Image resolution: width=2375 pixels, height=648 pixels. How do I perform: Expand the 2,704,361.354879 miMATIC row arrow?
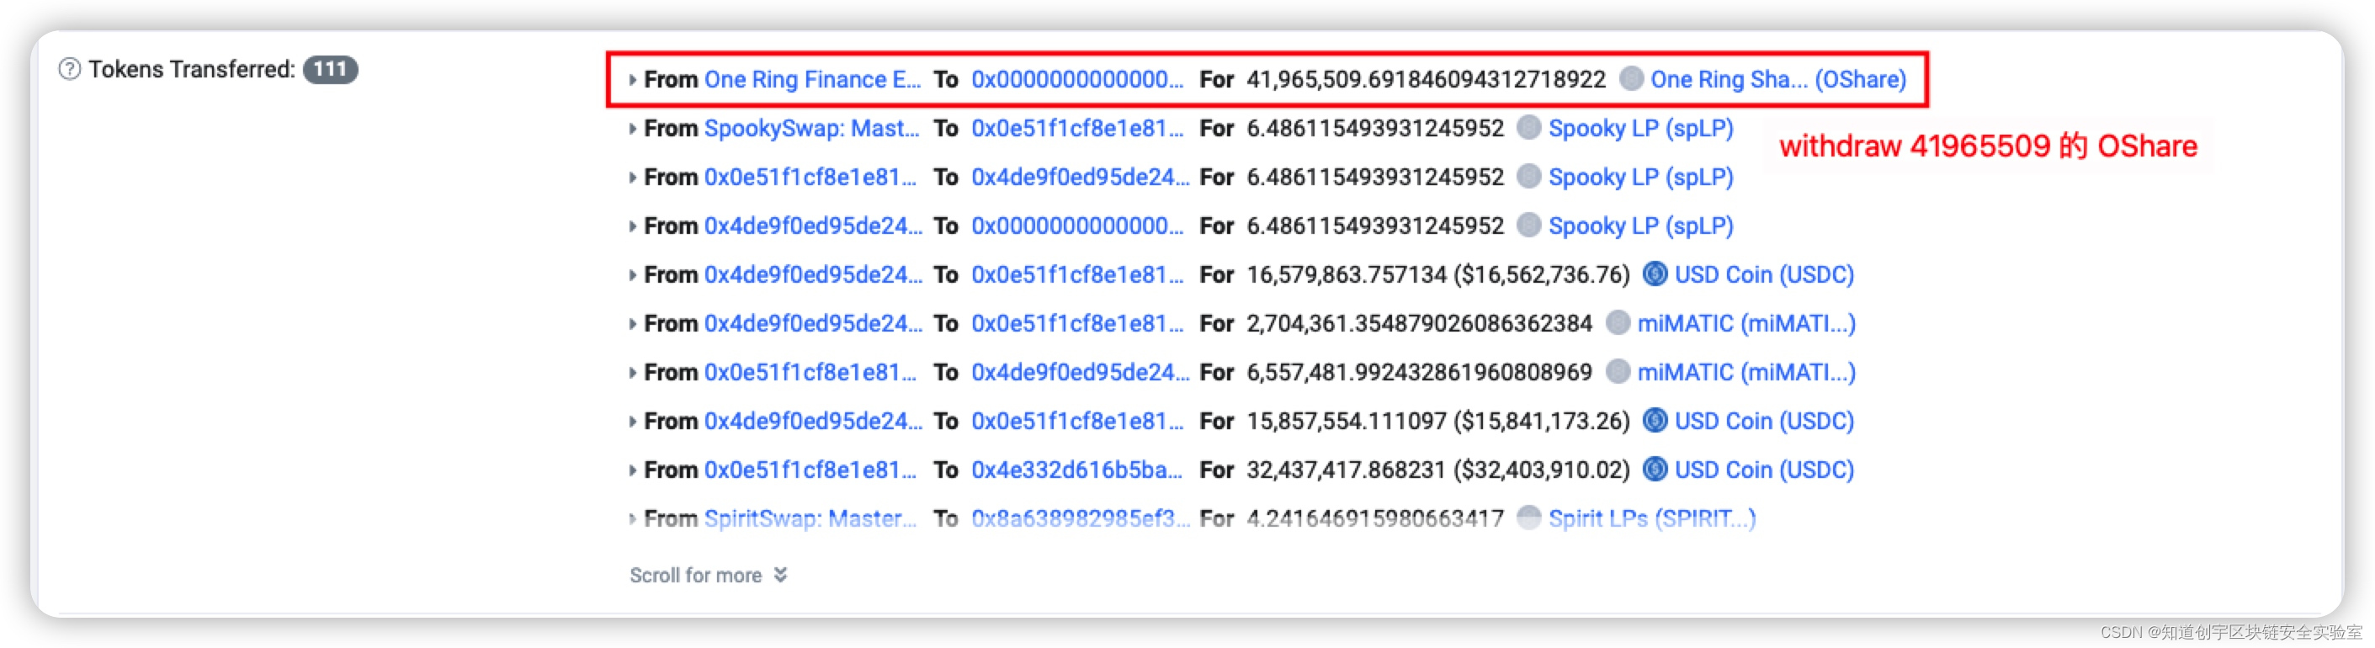pyautogui.click(x=633, y=325)
